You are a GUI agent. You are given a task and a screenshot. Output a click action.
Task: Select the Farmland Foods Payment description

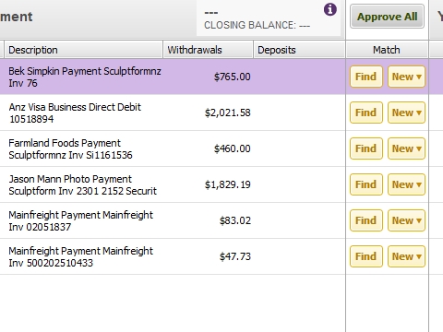tap(70, 148)
